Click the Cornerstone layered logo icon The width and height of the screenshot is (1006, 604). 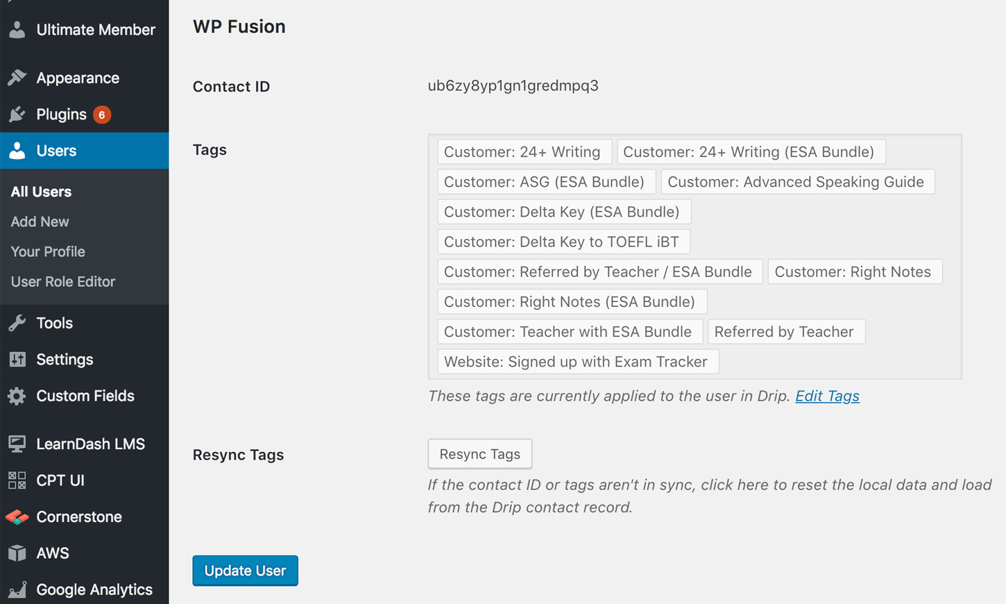17,517
